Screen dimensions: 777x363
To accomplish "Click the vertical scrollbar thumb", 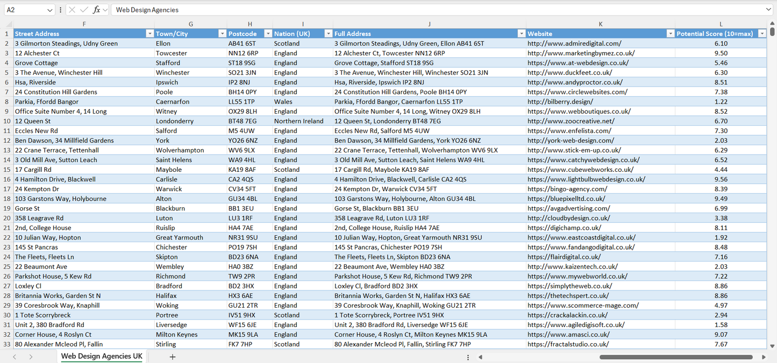I will pyautogui.click(x=772, y=32).
